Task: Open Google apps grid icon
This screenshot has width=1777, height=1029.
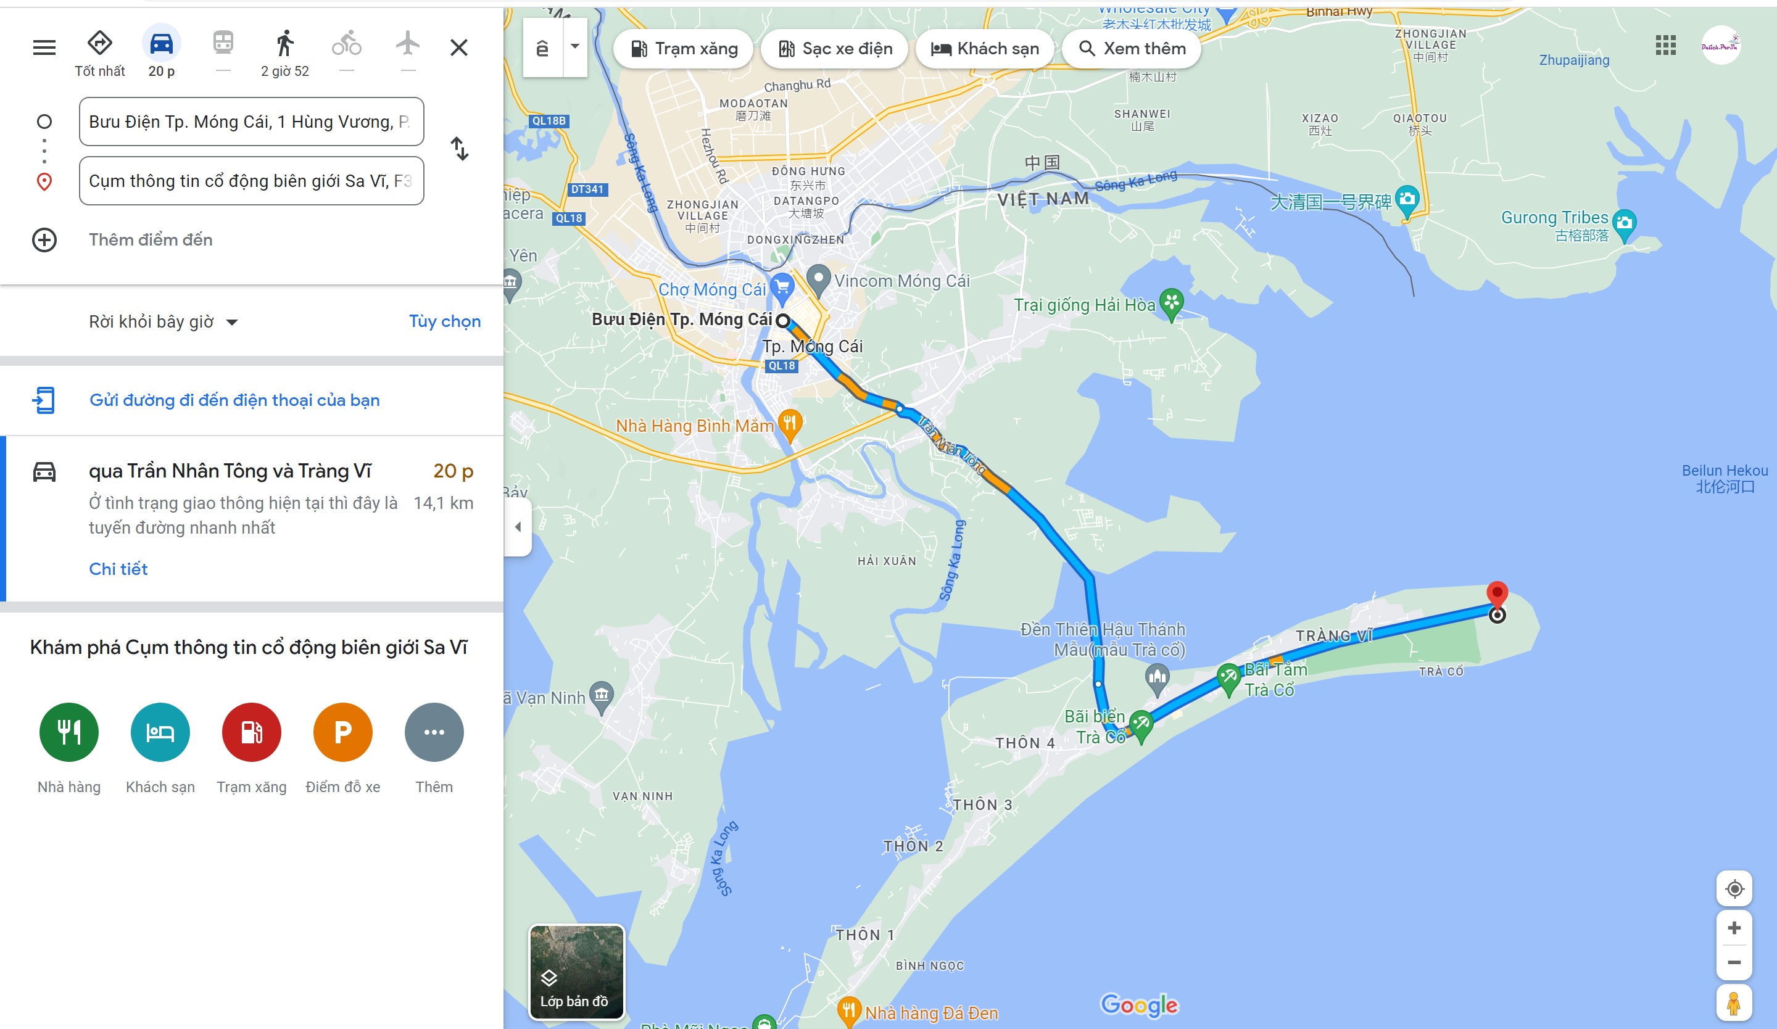Action: pyautogui.click(x=1665, y=46)
